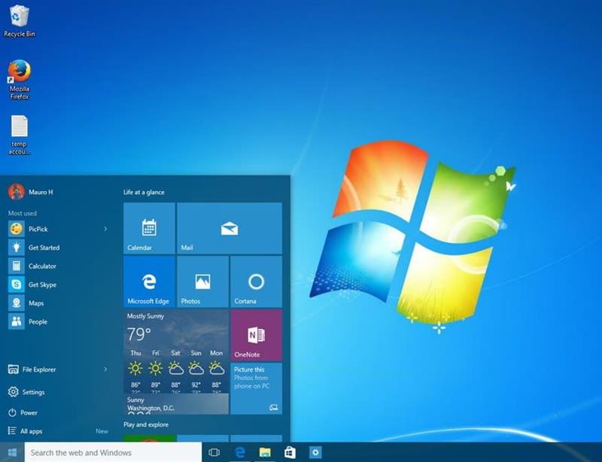602x462 pixels.
Task: Open Maps app in Start menu
Action: coord(36,303)
